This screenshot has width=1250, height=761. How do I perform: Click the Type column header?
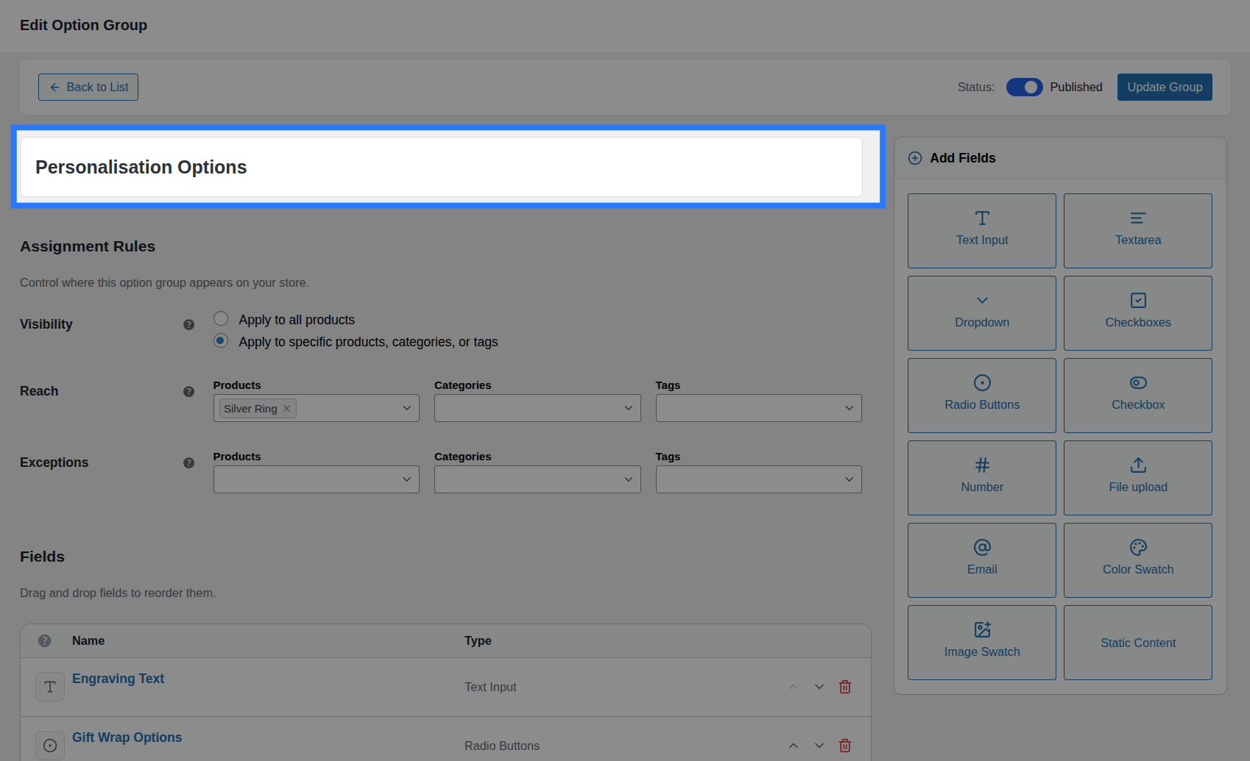pyautogui.click(x=478, y=640)
